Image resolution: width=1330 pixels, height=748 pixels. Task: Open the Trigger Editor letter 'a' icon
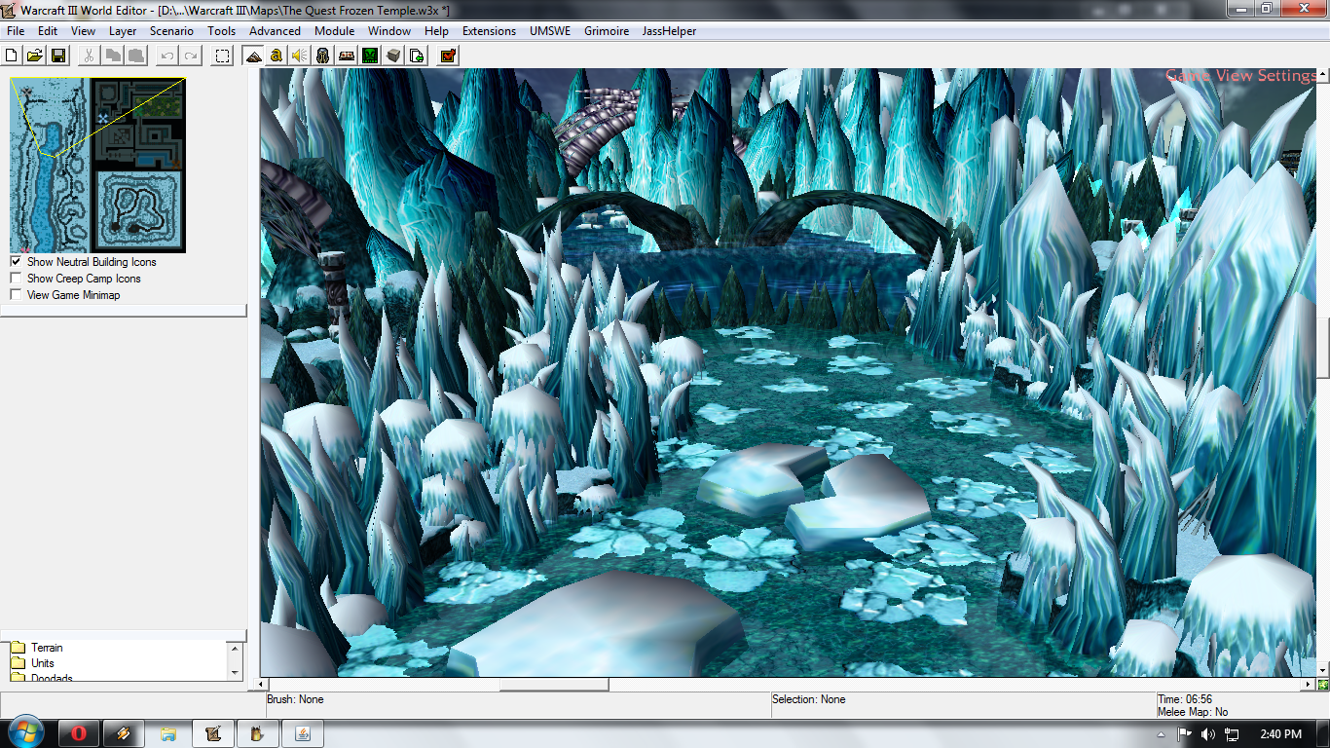[277, 56]
